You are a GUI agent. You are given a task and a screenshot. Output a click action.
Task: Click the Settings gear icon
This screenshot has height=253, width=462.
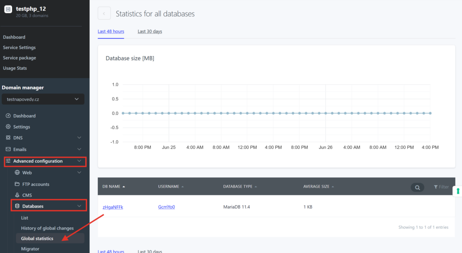(x=8, y=127)
